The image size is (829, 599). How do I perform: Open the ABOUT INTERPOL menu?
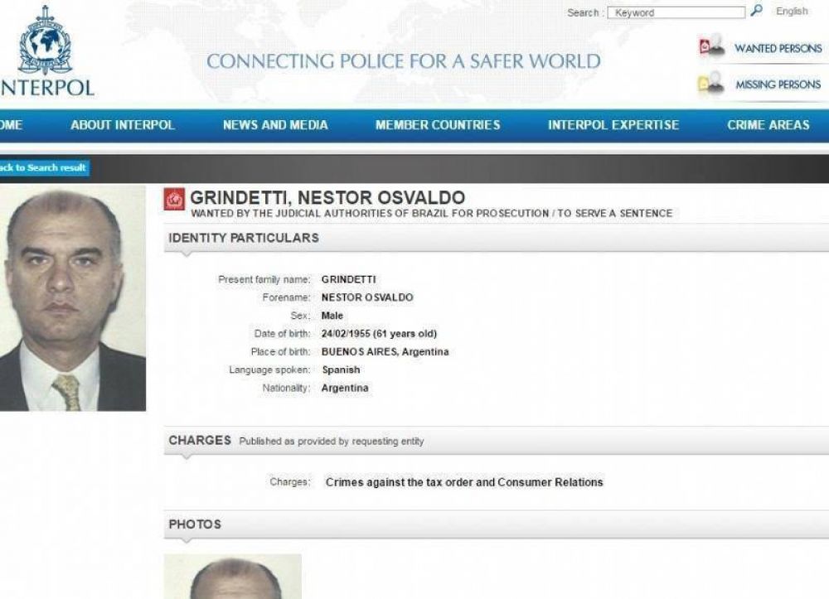pos(123,125)
